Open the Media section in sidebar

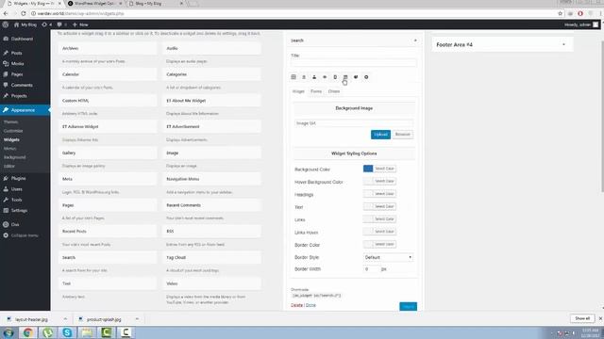coord(17,64)
